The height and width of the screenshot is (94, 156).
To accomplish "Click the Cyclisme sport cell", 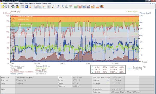I will pos(36,83).
